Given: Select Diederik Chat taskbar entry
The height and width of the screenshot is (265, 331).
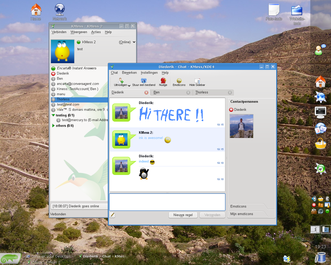Looking at the screenshot, I should pos(102,256).
